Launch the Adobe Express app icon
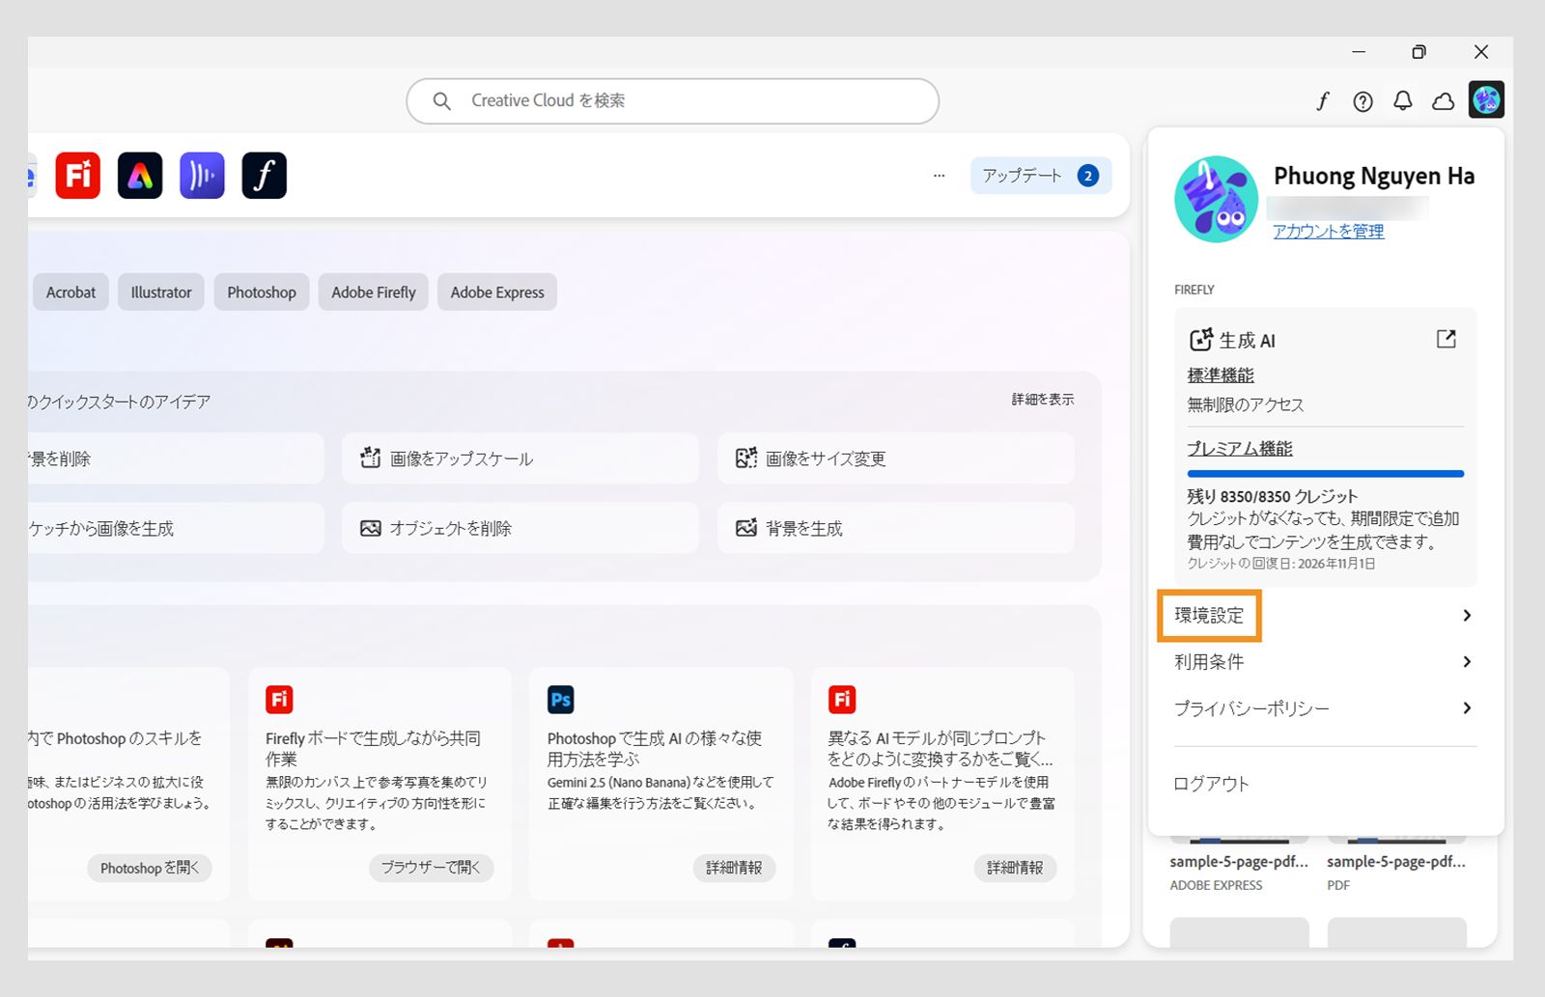 [x=140, y=176]
